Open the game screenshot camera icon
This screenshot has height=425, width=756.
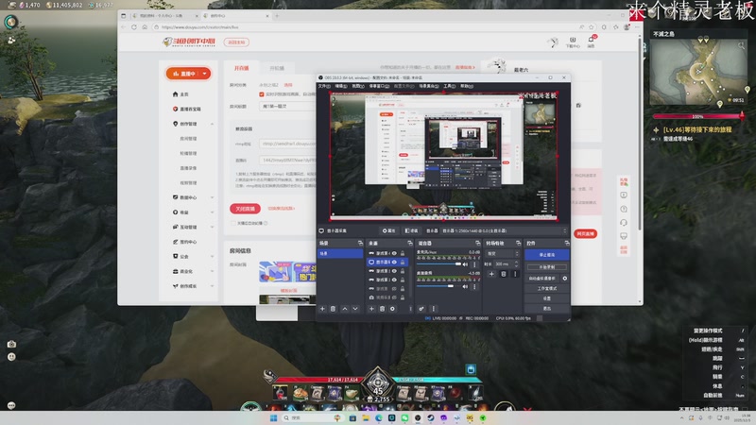(x=11, y=344)
